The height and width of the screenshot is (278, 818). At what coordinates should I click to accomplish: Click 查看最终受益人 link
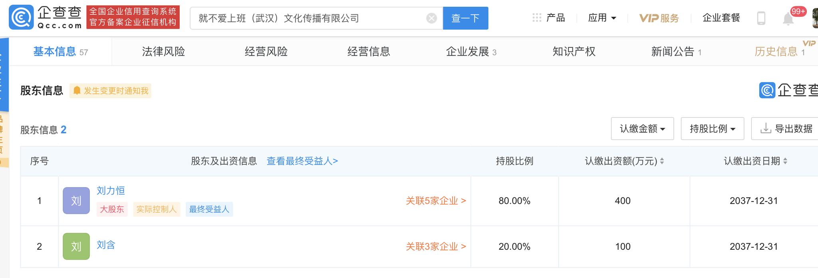click(302, 161)
